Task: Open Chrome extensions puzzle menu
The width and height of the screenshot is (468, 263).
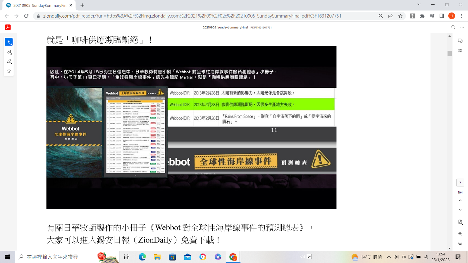Action: (x=422, y=16)
